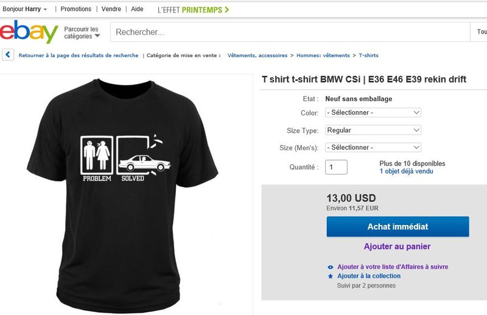Click Ajouter au panier link

coord(397,246)
